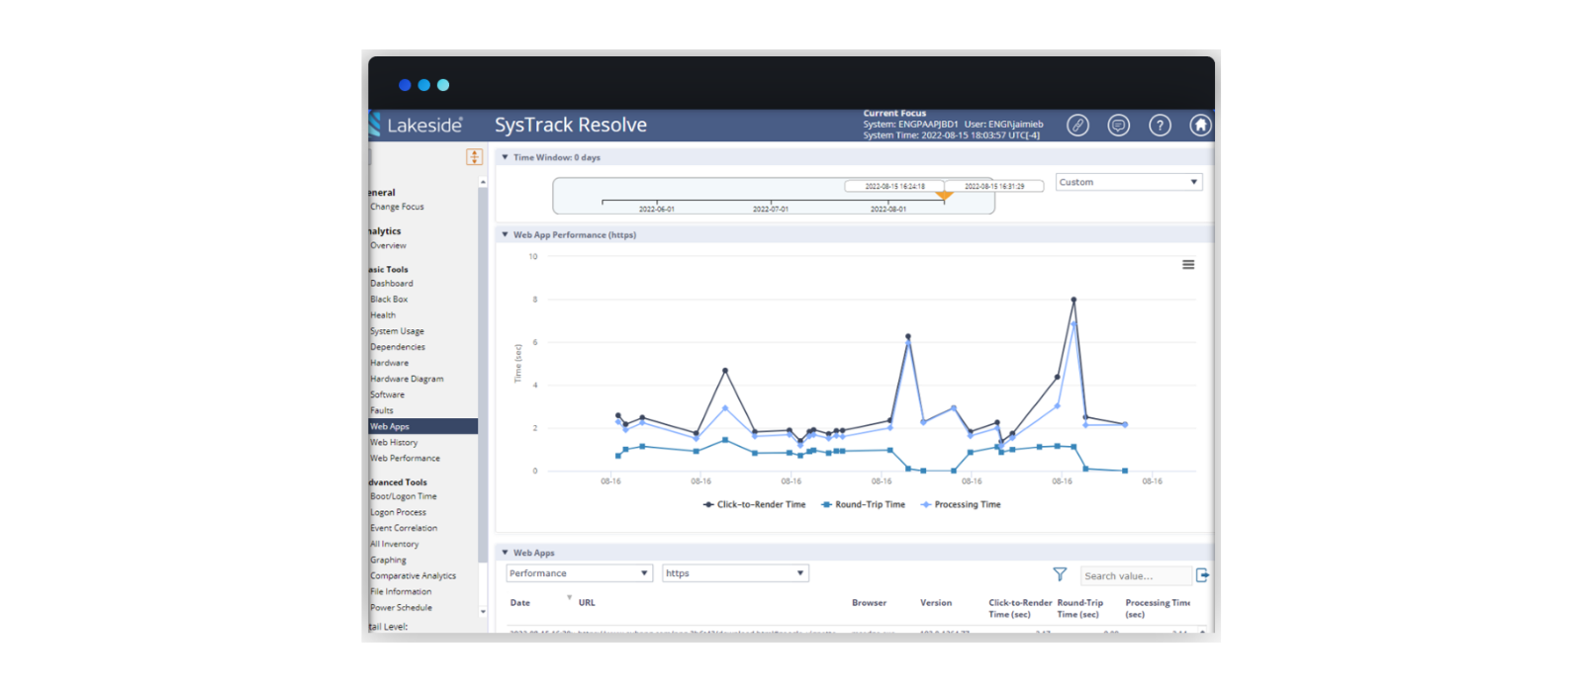This screenshot has height=692, width=1583.
Task: Open All Inventory in sidebar
Action: pos(394,544)
